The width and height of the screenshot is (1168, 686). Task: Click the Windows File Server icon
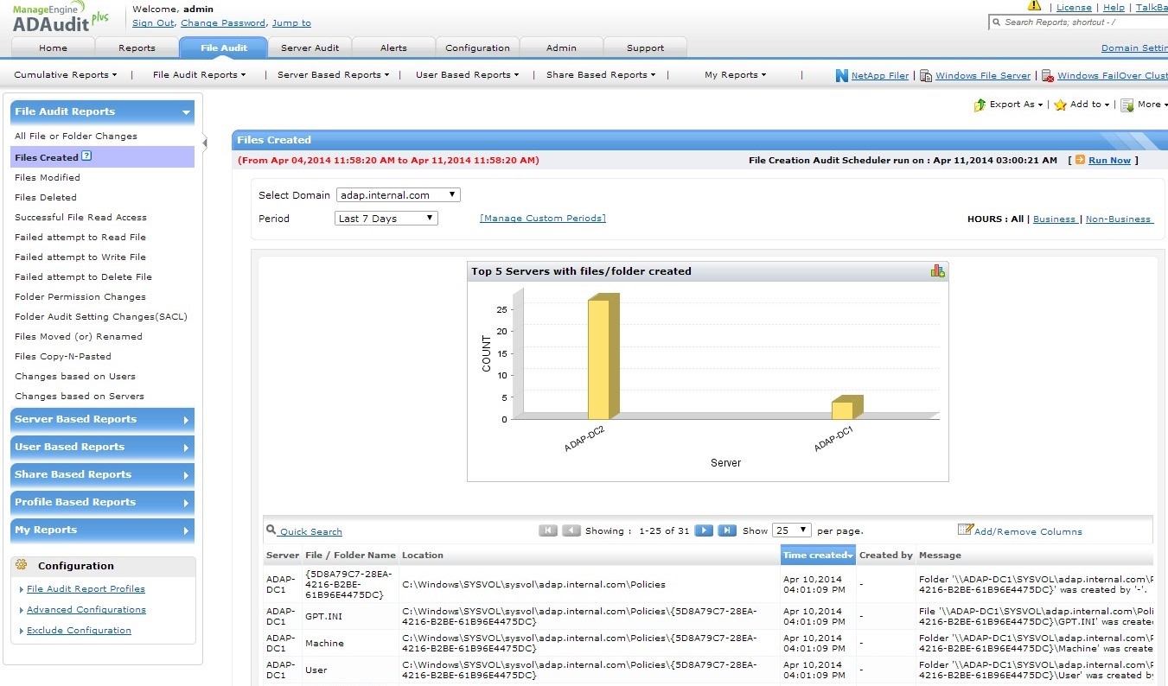tap(925, 76)
